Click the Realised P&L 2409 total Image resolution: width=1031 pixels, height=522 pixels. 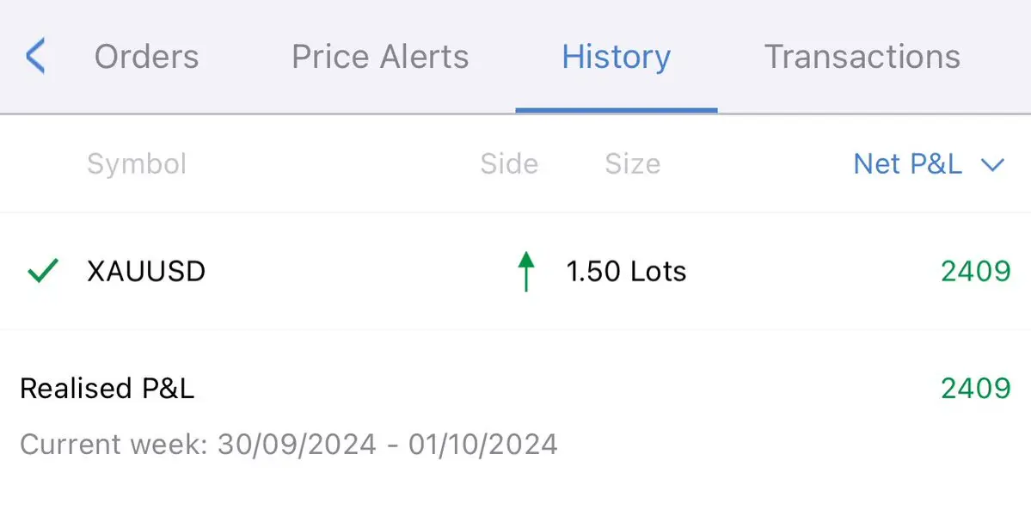point(976,388)
